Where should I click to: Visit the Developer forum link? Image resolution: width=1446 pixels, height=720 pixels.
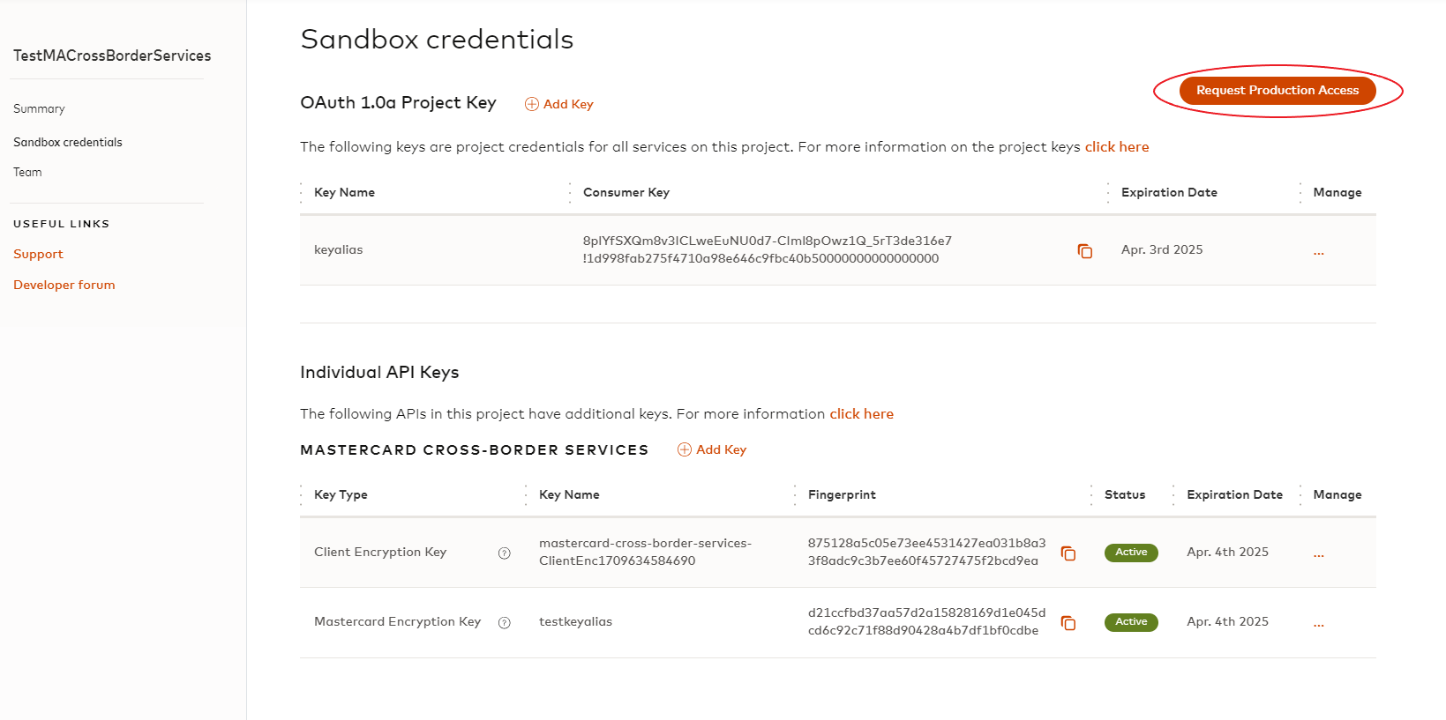click(64, 285)
